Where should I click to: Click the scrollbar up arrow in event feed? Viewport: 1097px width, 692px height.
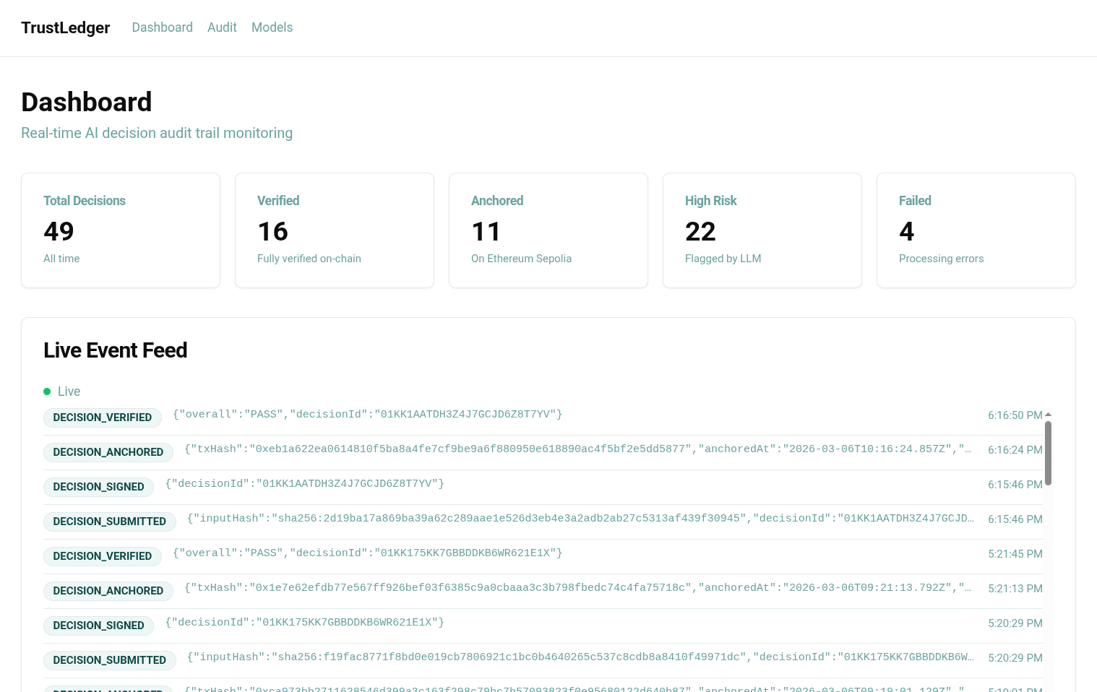point(1048,415)
